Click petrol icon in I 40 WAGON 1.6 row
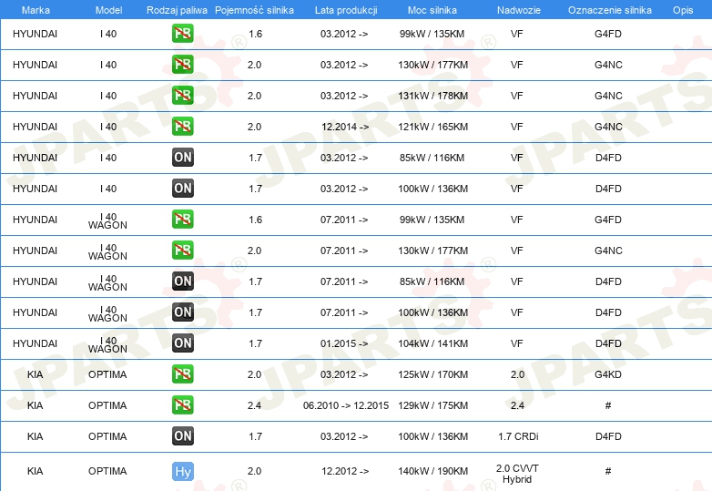The image size is (712, 491). [x=182, y=220]
